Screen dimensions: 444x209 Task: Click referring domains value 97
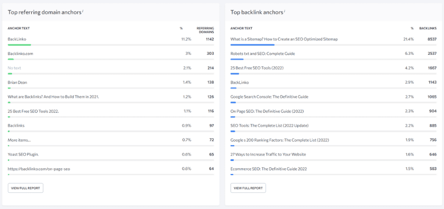click(x=212, y=126)
